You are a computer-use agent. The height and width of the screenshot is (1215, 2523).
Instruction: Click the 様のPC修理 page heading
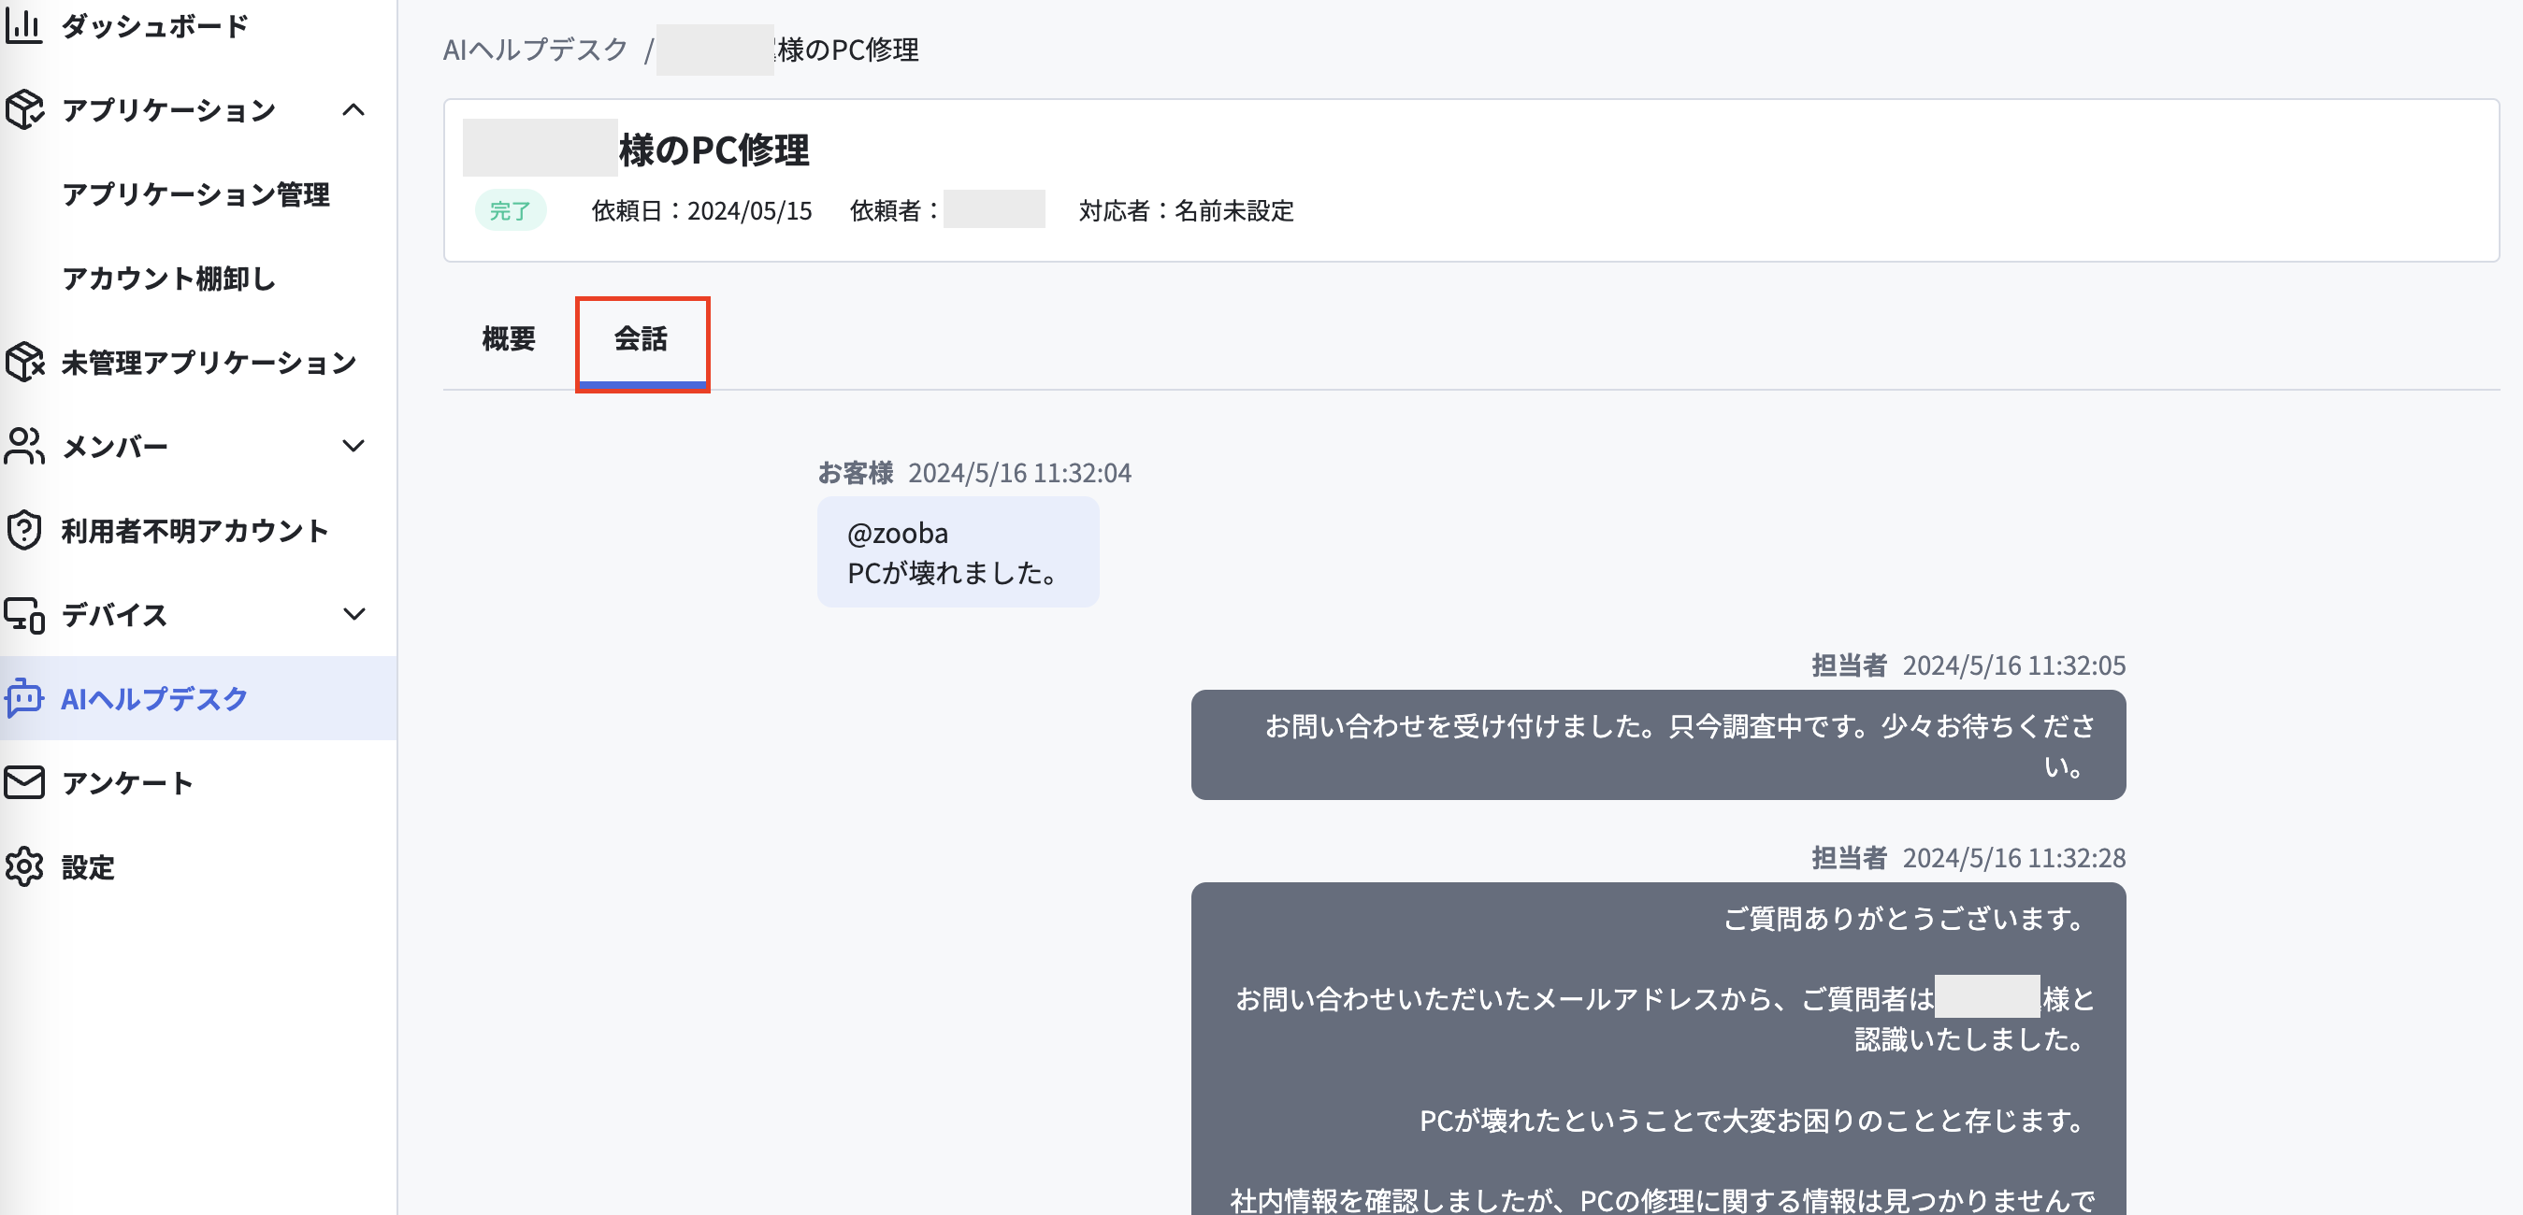click(714, 150)
